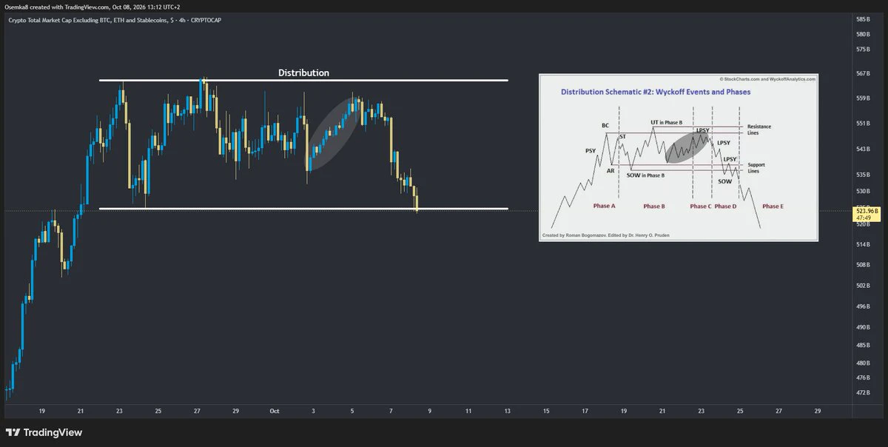The height and width of the screenshot is (447, 888).
Task: Open the Wyckoff distribution schematic image
Action: point(679,158)
